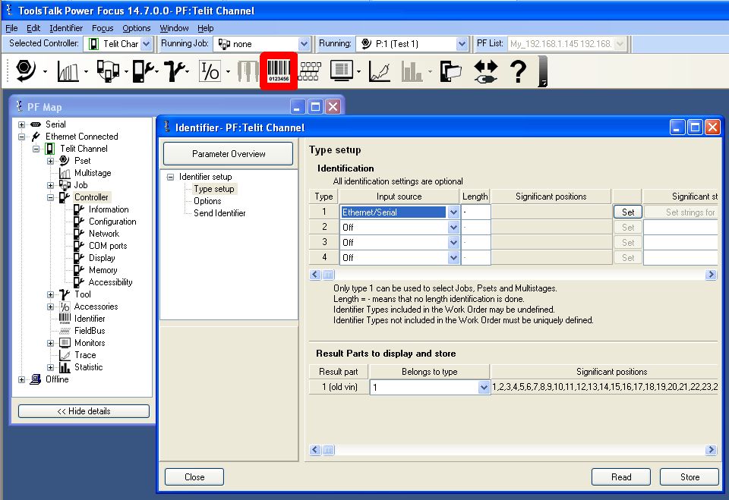Viewport: 729px width, 500px height.
Task: Select Options in Identifier setup tree
Action: (x=207, y=201)
